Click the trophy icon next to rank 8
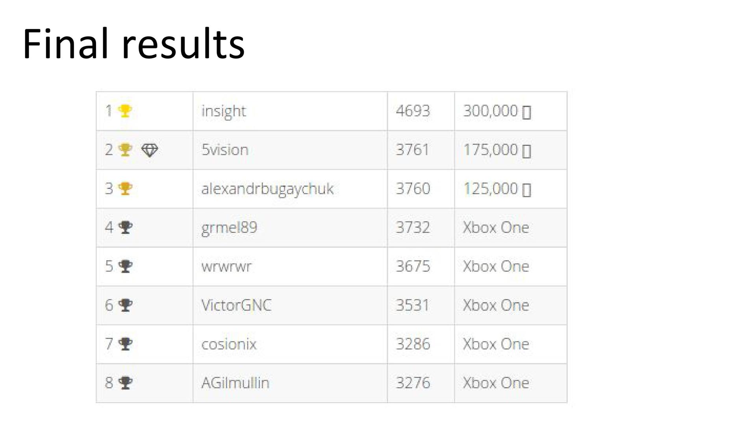 (125, 383)
